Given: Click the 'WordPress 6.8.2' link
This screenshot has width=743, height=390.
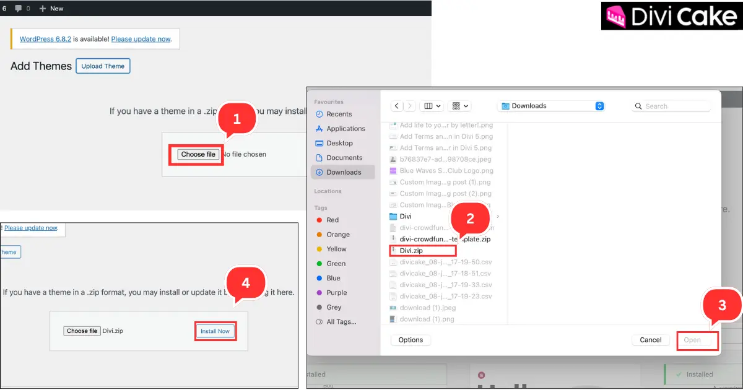Looking at the screenshot, I should coord(45,38).
